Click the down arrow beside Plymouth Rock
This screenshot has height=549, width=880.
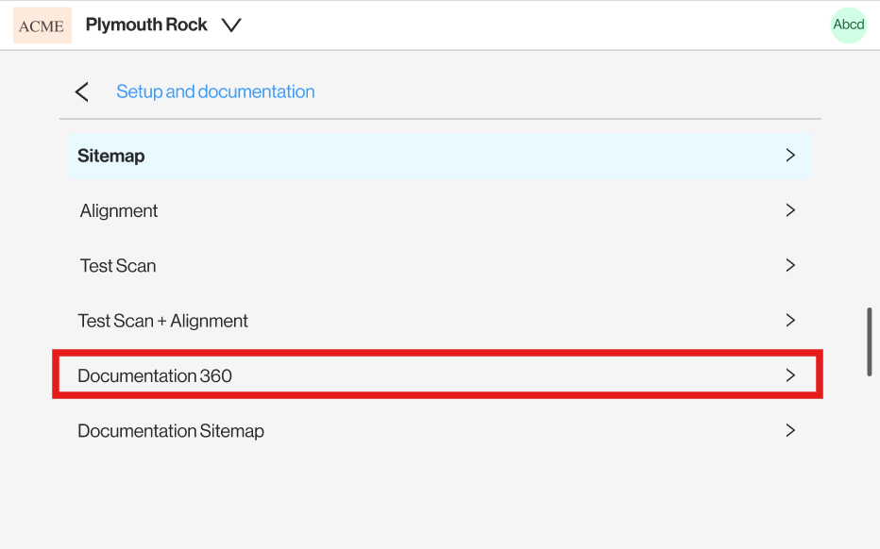click(x=231, y=25)
